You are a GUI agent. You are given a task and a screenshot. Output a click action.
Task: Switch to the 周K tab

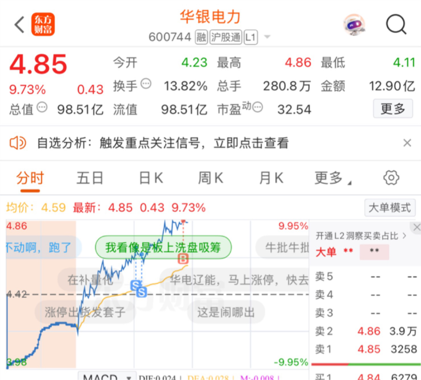(x=211, y=178)
